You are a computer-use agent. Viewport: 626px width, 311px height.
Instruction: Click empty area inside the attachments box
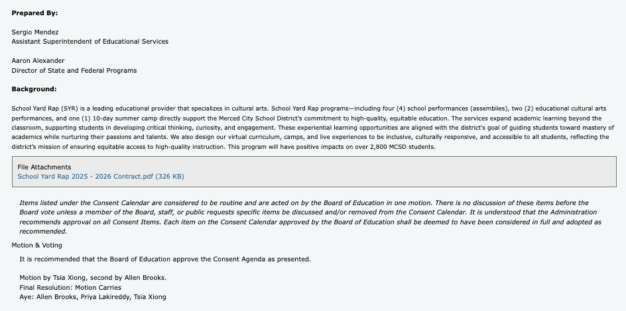[398, 172]
